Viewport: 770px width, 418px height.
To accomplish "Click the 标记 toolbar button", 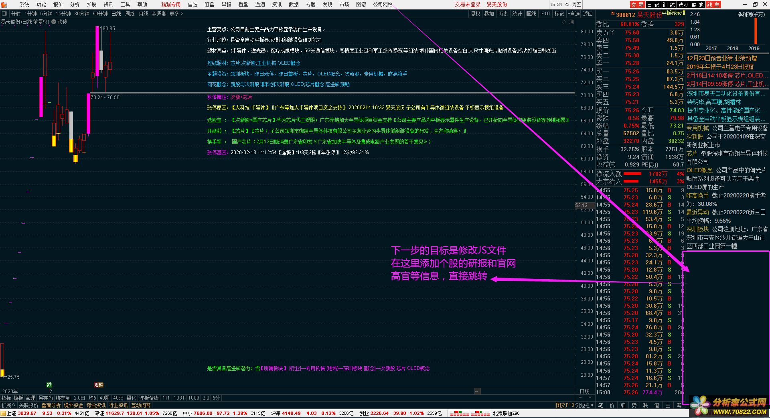I will [559, 14].
